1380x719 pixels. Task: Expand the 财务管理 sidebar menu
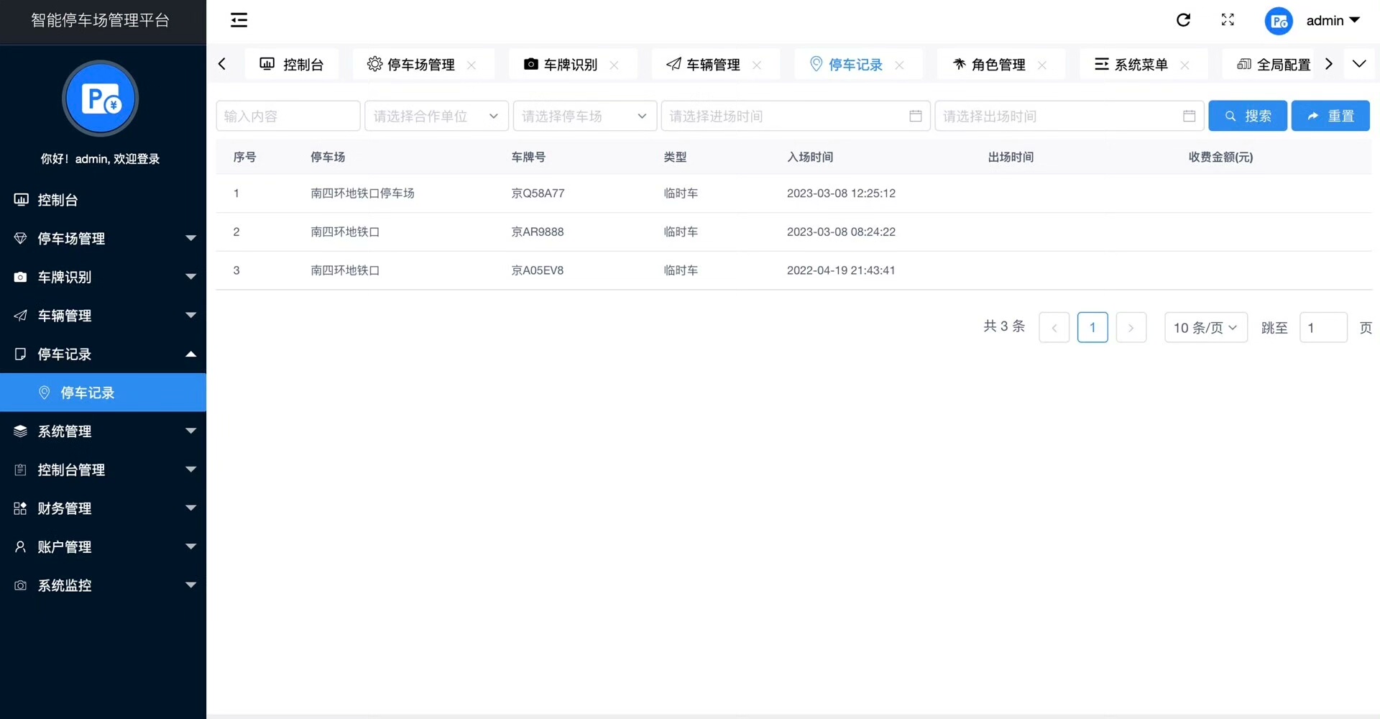(x=103, y=508)
